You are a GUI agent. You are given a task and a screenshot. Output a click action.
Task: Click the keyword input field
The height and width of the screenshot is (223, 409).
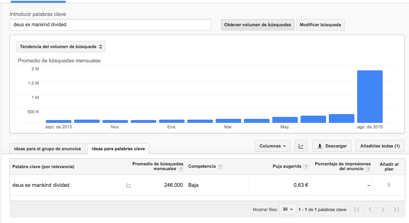(x=110, y=25)
